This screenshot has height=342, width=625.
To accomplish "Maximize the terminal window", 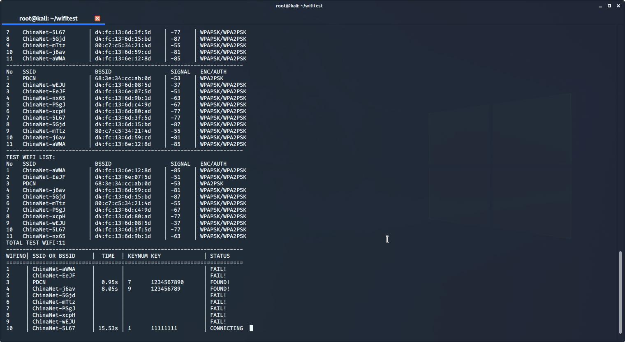I will pos(609,6).
